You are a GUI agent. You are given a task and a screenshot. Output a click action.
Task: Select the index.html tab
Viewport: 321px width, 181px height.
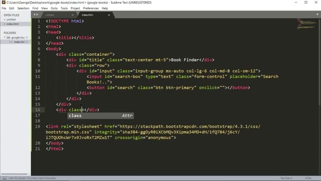click(x=95, y=15)
